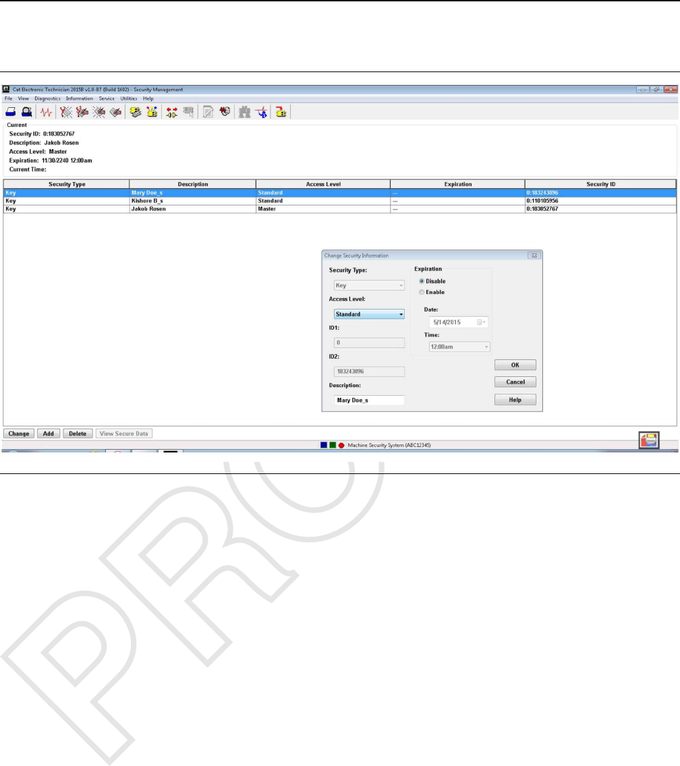
Task: Click the Delete button below the list
Action: [77, 434]
